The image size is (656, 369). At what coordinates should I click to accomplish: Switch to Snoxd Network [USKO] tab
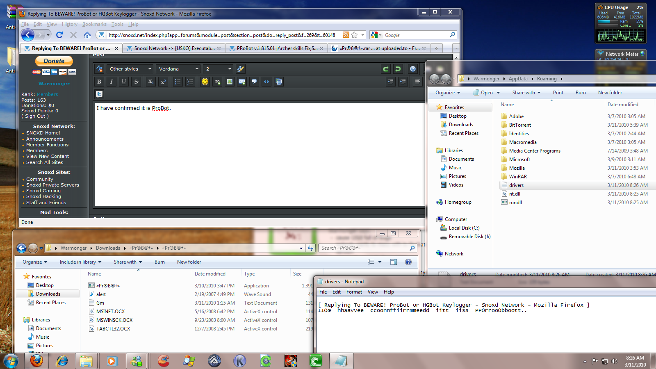(x=174, y=48)
